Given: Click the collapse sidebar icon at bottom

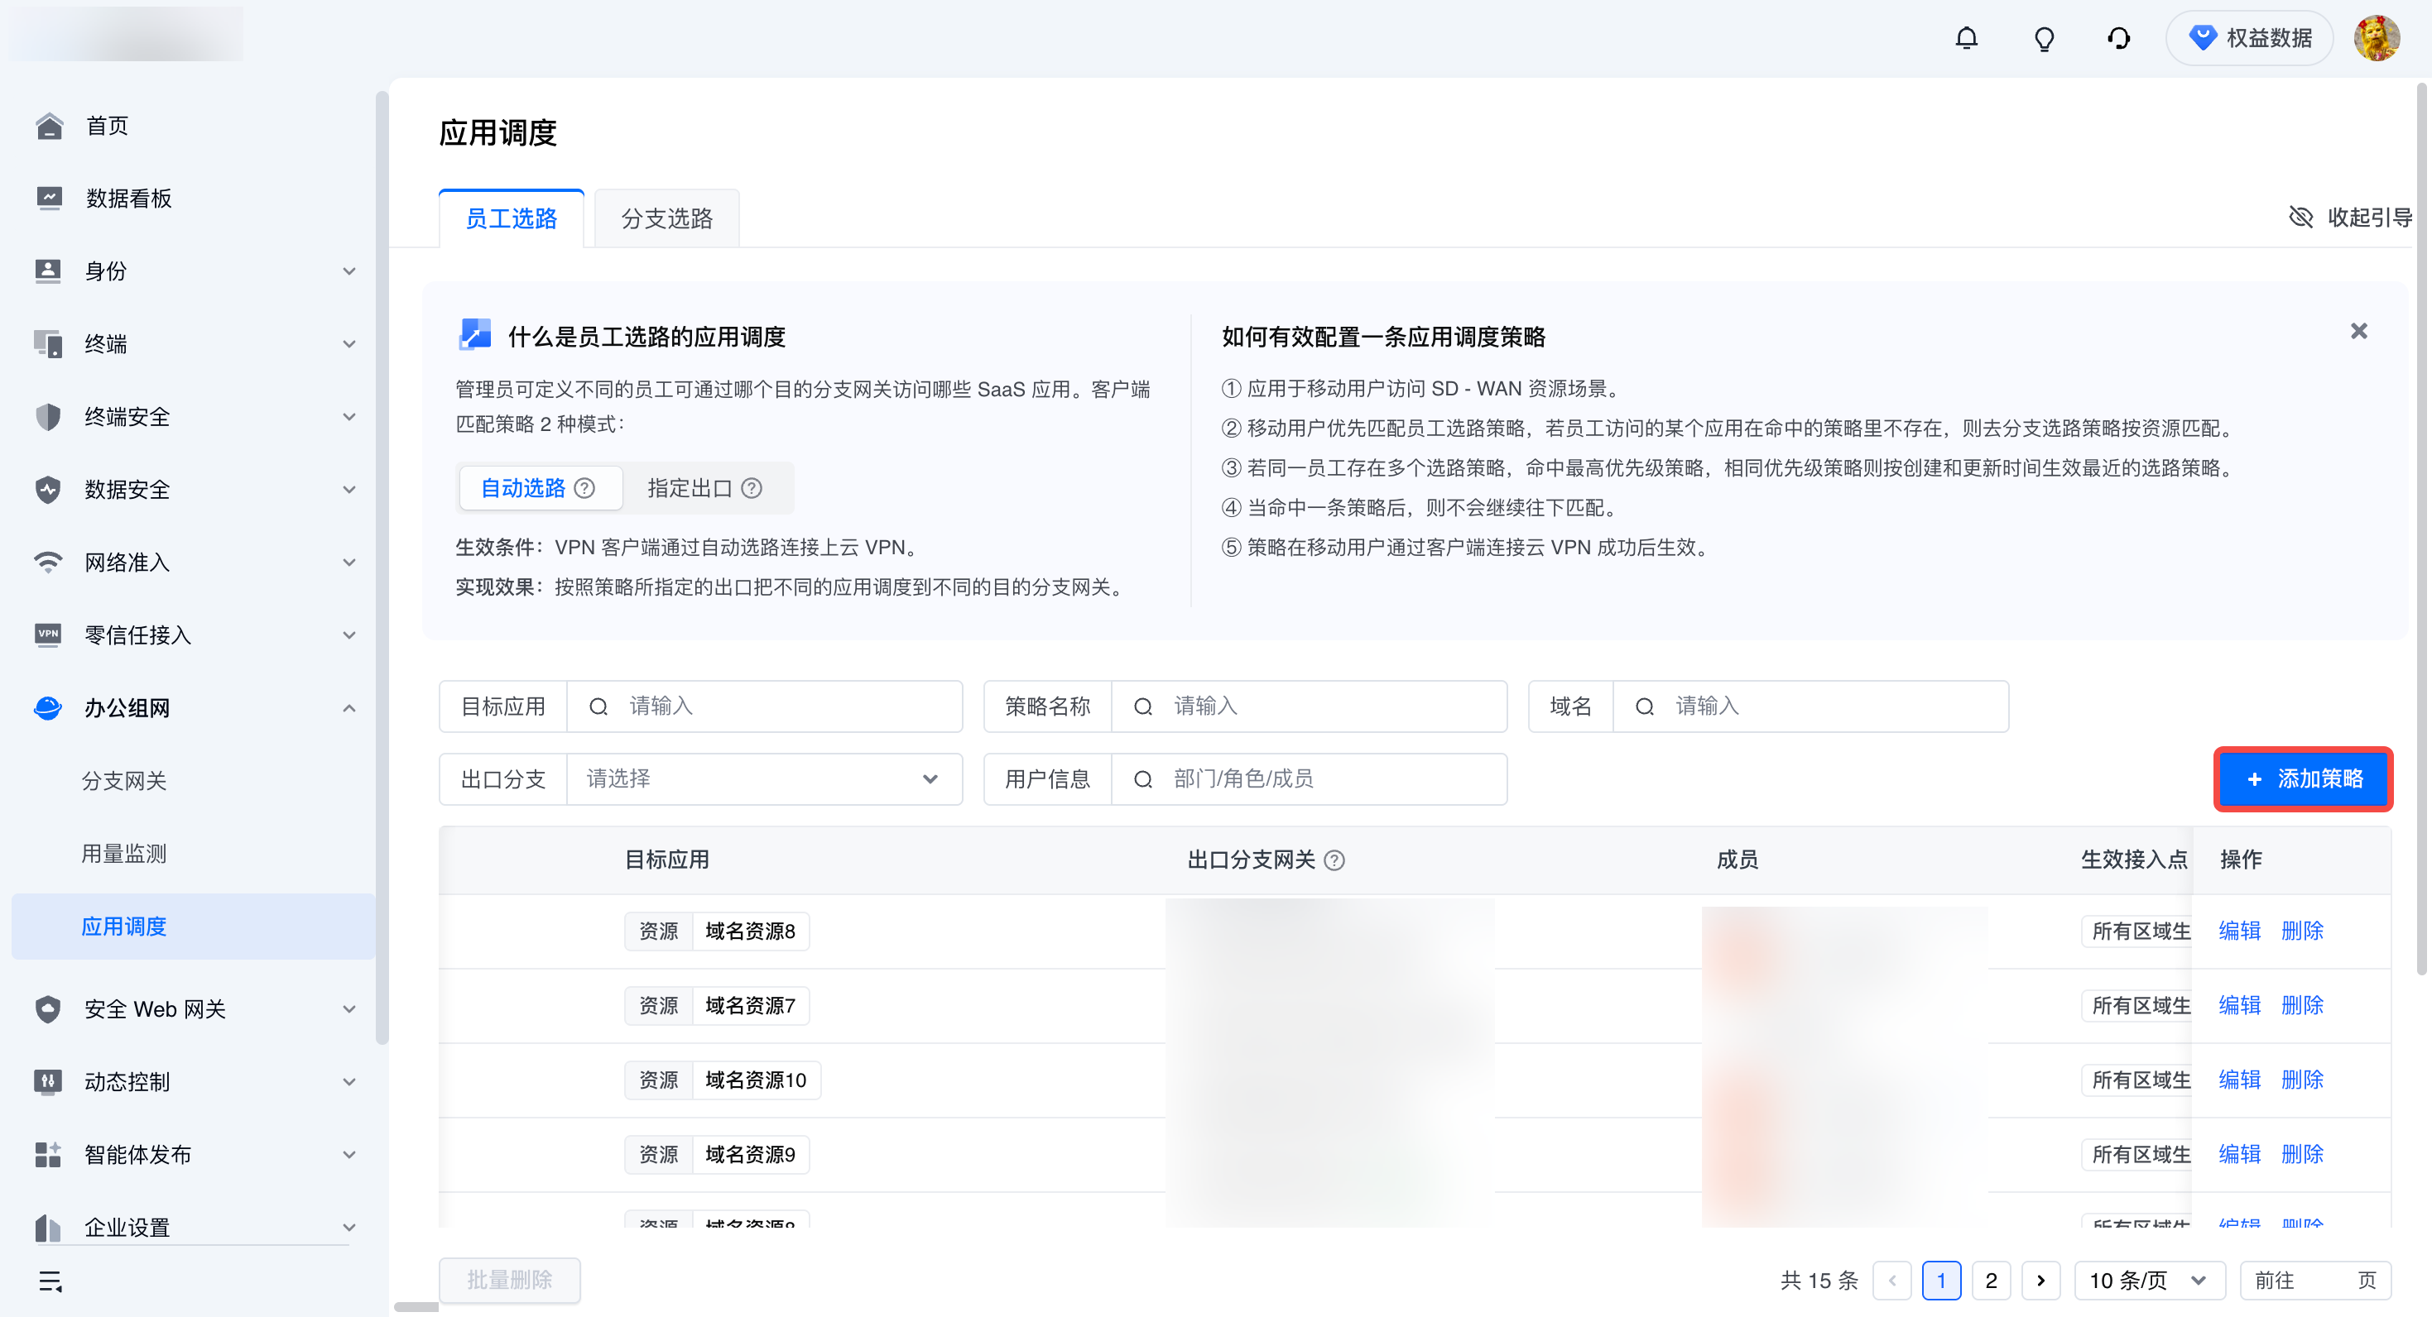Looking at the screenshot, I should coord(50,1281).
